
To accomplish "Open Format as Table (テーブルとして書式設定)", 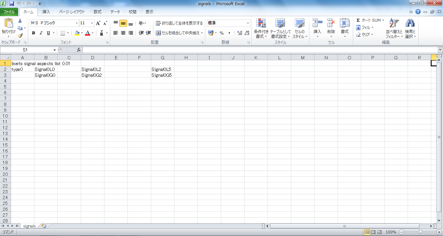I will (281, 28).
